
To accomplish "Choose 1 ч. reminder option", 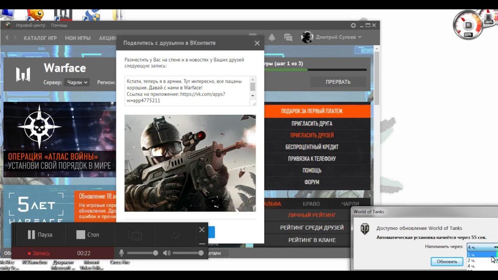I will point(482,255).
